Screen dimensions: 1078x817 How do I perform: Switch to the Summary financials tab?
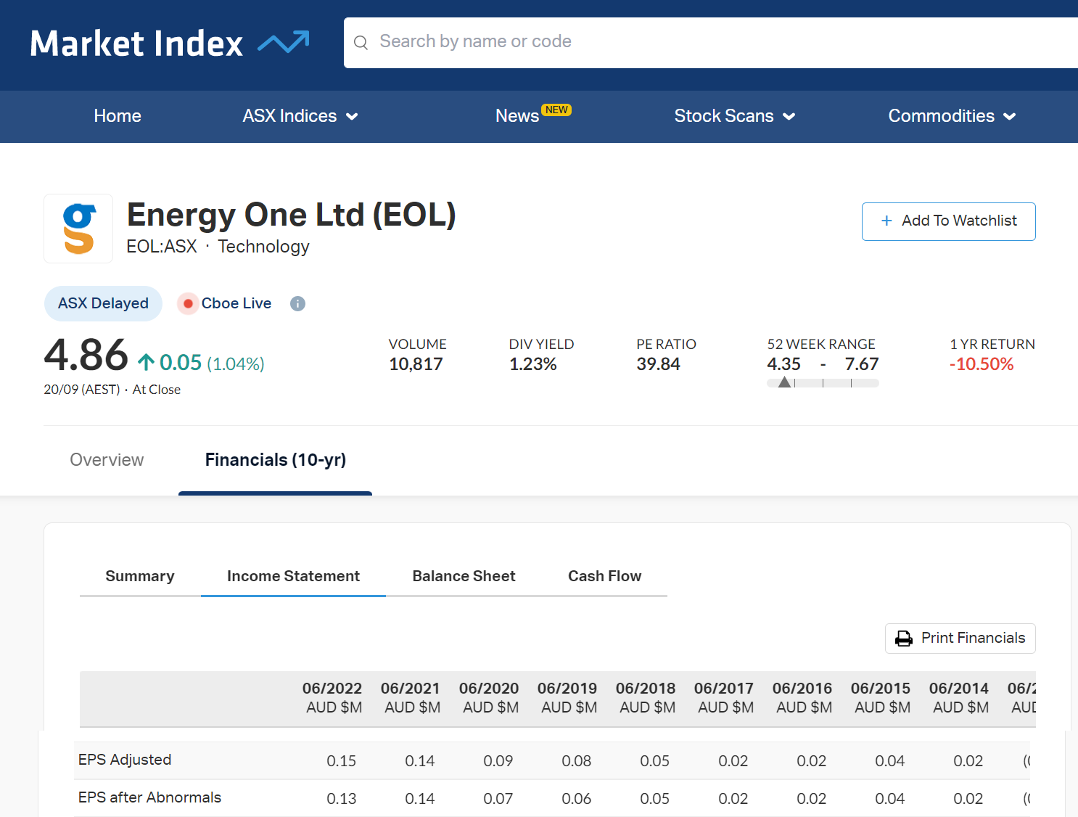(140, 576)
